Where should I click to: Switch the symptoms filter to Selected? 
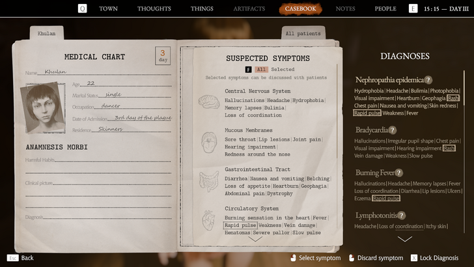[283, 69]
